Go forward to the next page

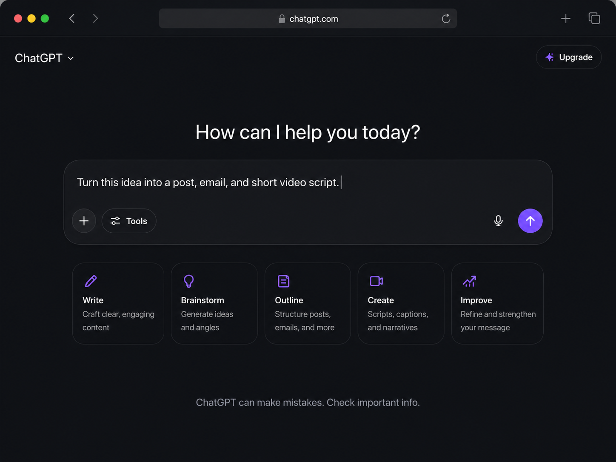coord(95,18)
